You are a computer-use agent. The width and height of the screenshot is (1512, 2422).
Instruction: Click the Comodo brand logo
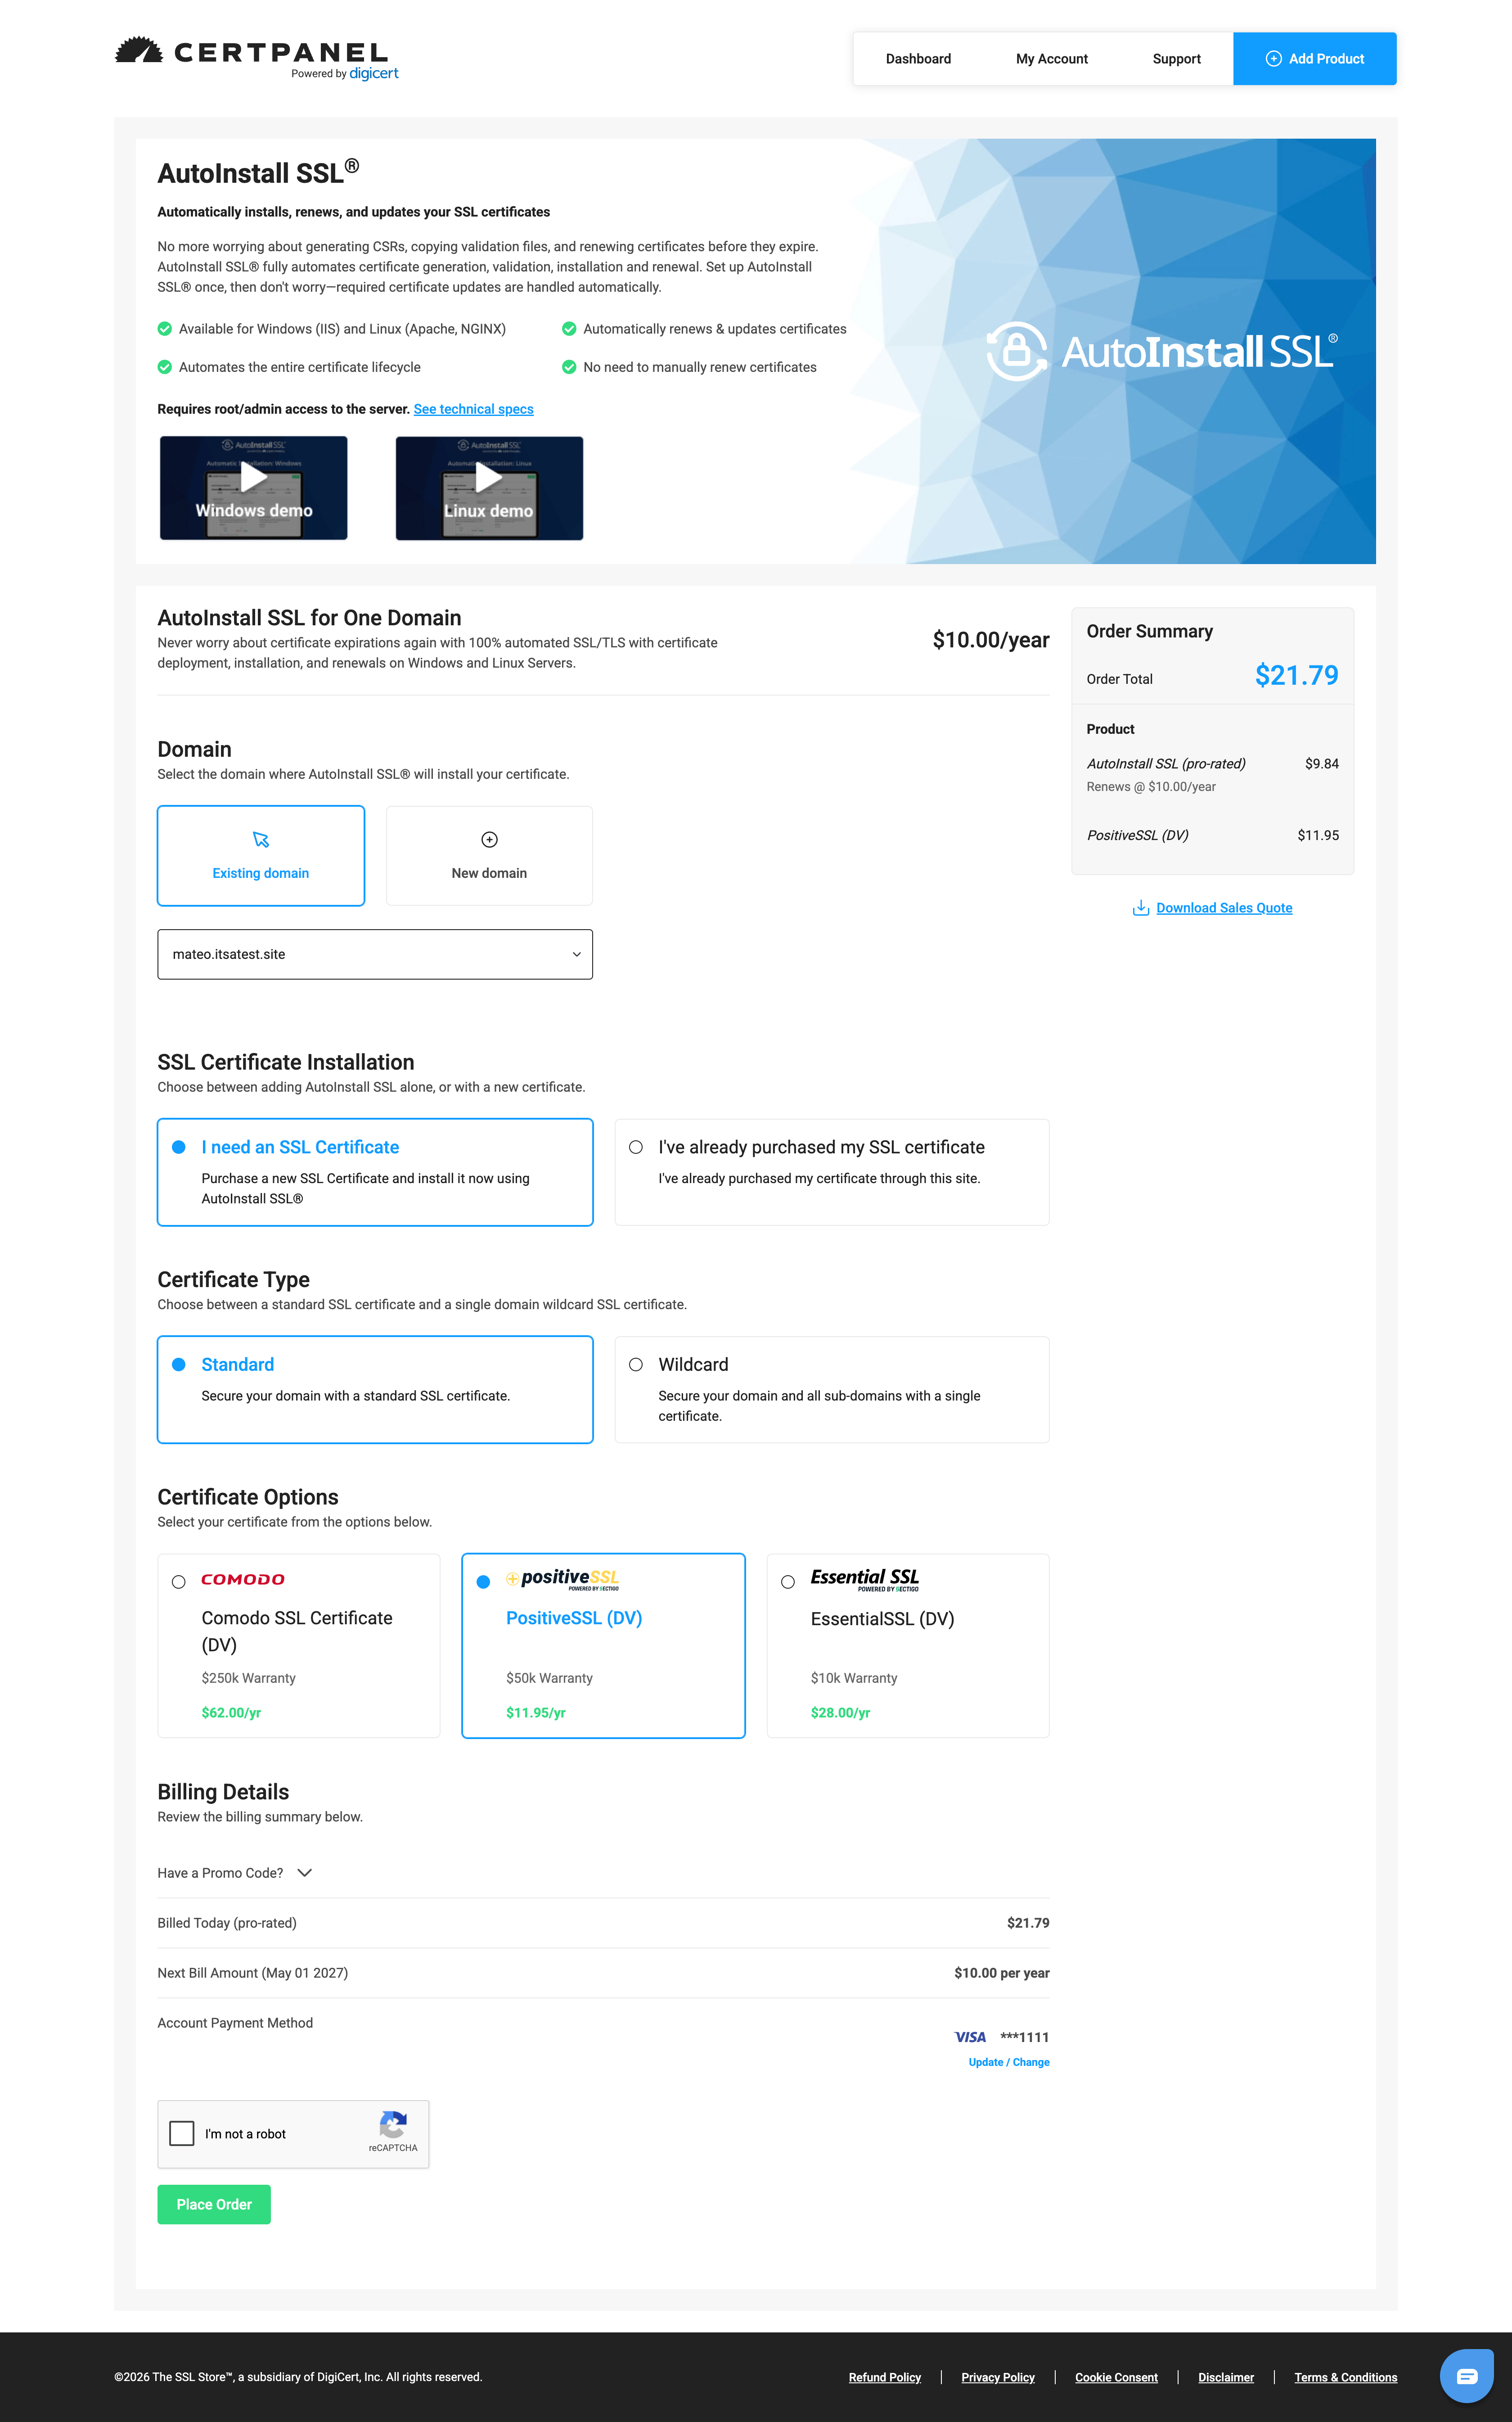click(x=243, y=1580)
